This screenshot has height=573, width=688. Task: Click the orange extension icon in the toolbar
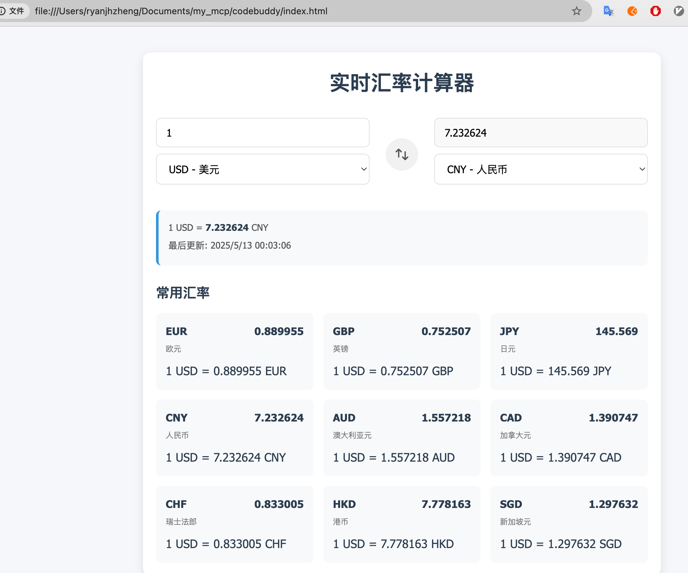coord(632,11)
